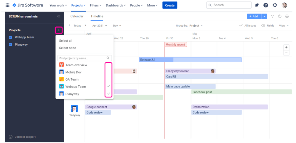Click the + Add button

(x=254, y=16)
